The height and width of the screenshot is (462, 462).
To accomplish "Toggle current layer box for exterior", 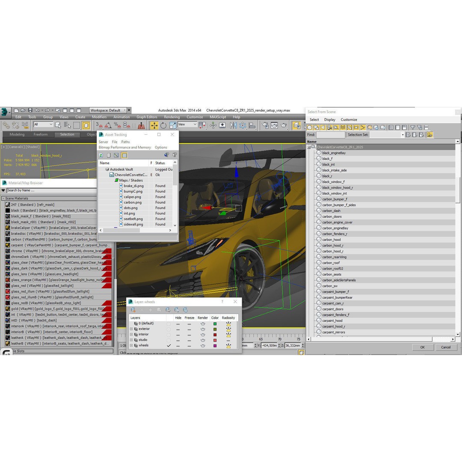I will (x=169, y=329).
